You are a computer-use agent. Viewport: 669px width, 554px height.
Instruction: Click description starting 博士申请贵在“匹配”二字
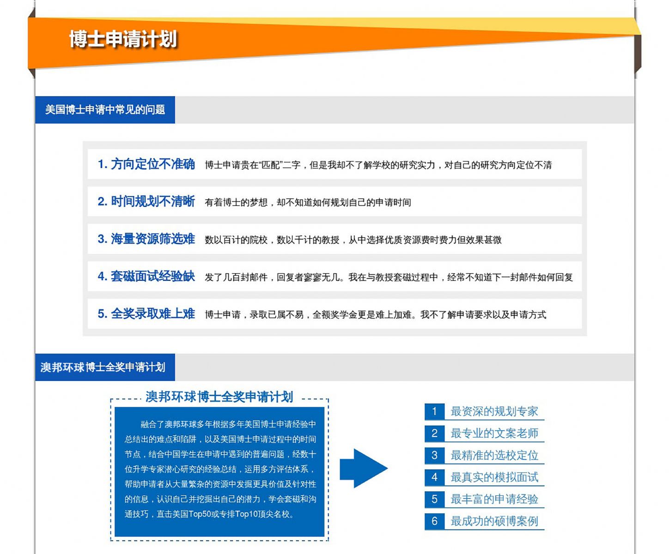(x=378, y=165)
